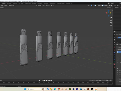Select Rendered viewport shading
This screenshot has width=121, height=91.
pos(106,6)
